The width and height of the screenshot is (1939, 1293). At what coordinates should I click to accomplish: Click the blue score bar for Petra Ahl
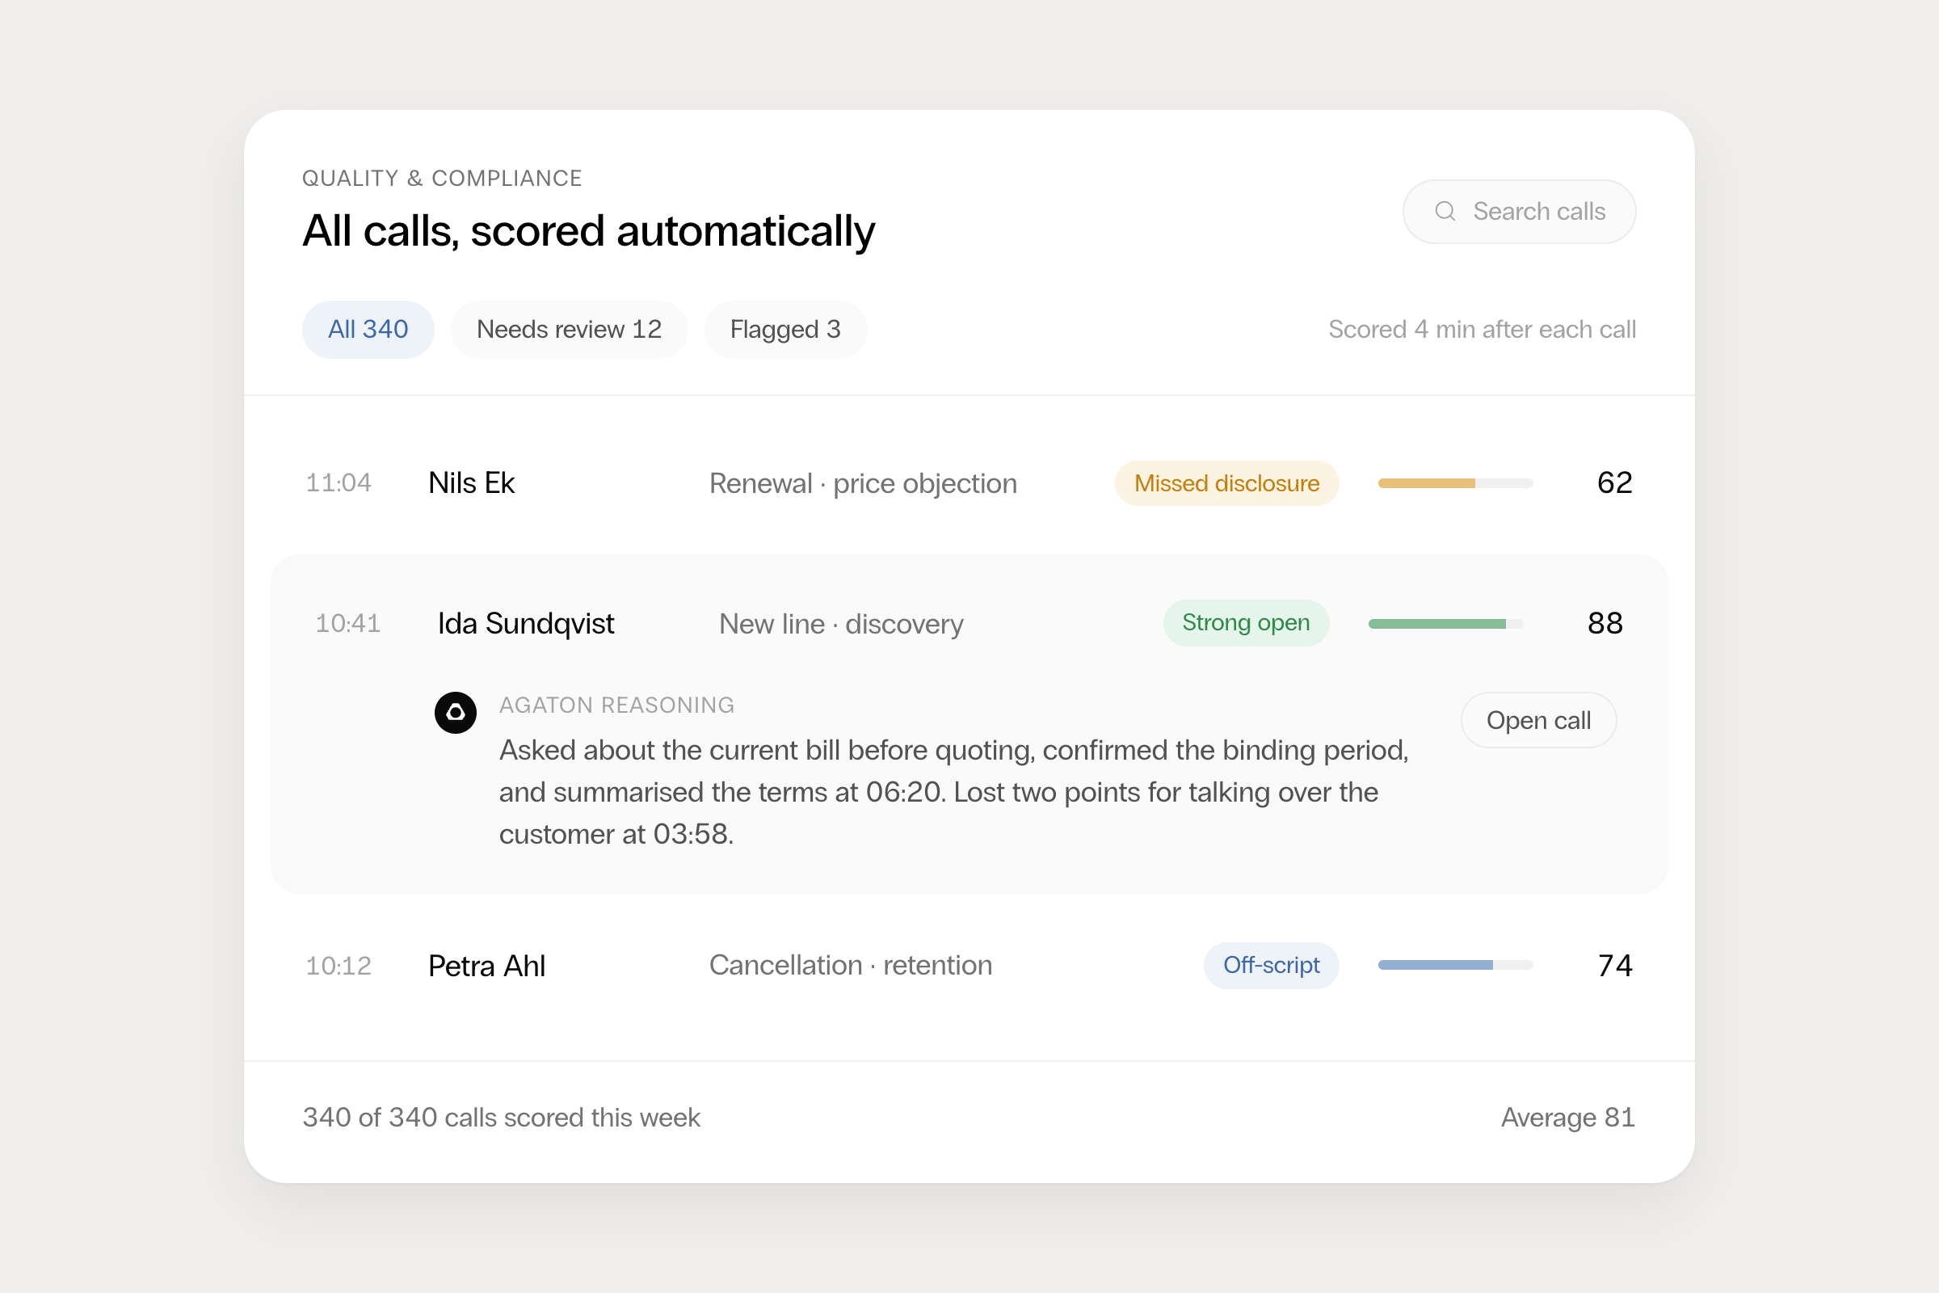pos(1455,965)
